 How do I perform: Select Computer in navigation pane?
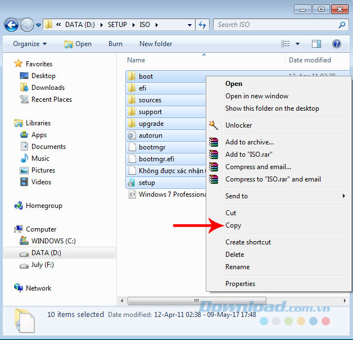click(x=35, y=229)
